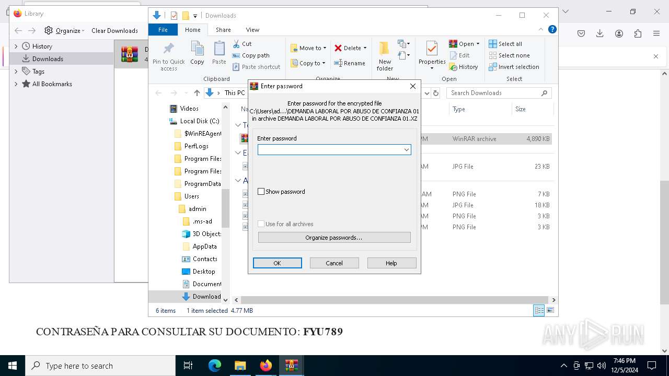Switch to large icons view in Explorer
The image size is (669, 376).
coord(550,311)
